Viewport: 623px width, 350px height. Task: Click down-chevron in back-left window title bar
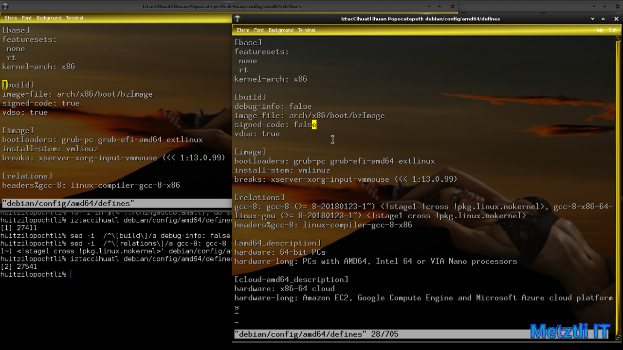pyautogui.click(x=429, y=6)
